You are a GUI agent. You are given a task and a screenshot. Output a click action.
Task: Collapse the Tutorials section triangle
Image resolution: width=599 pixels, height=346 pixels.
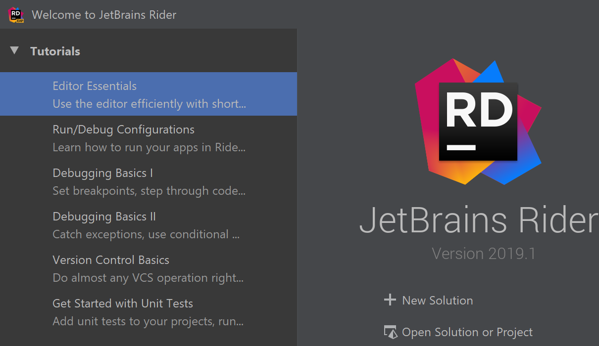14,50
